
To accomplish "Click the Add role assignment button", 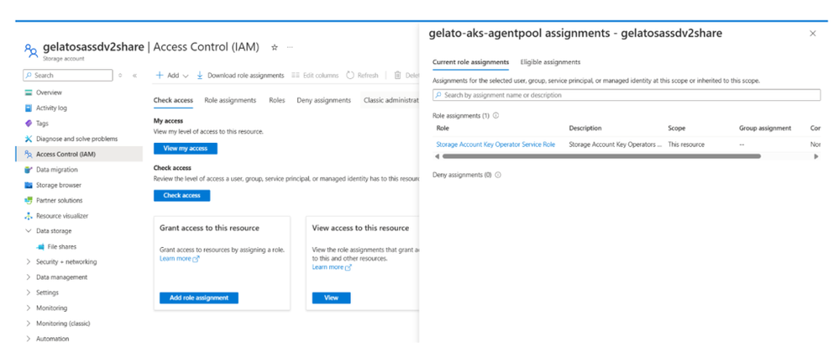I will click(x=198, y=298).
